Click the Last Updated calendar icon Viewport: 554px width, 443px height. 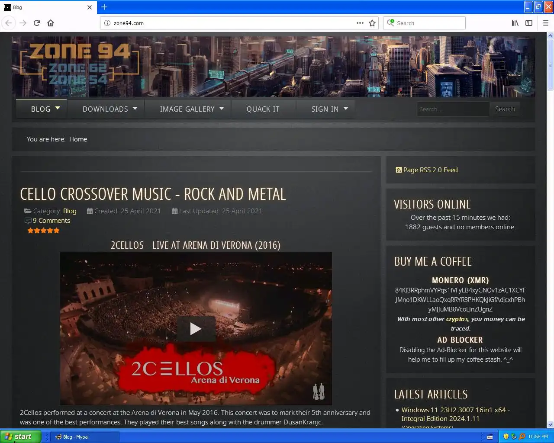coord(174,211)
